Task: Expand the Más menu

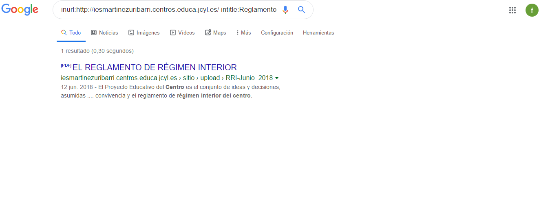Action: [x=243, y=33]
